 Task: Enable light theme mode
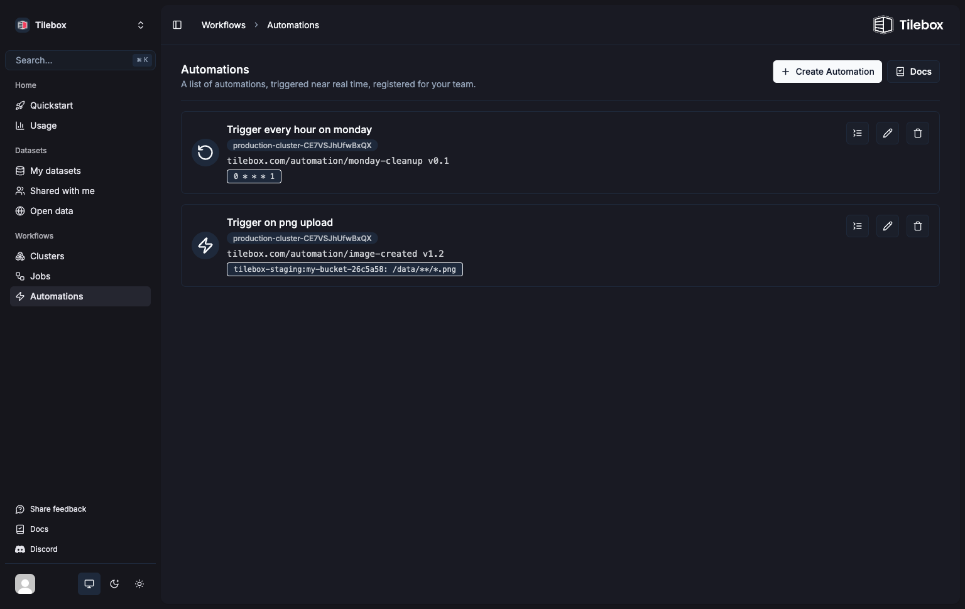[x=139, y=584]
